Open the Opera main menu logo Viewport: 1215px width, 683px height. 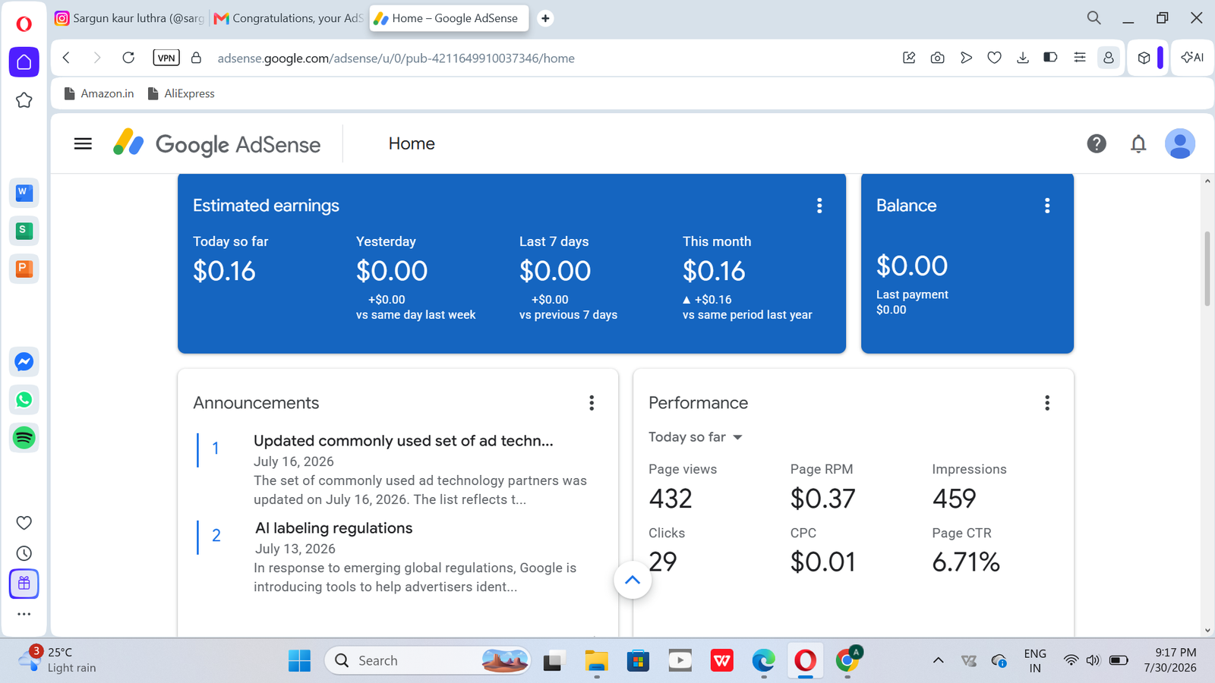[x=24, y=24]
